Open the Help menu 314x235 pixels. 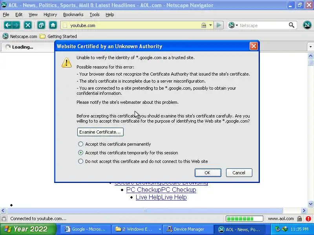click(x=110, y=14)
